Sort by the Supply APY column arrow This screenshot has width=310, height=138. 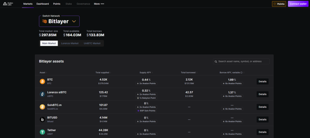click(x=152, y=73)
